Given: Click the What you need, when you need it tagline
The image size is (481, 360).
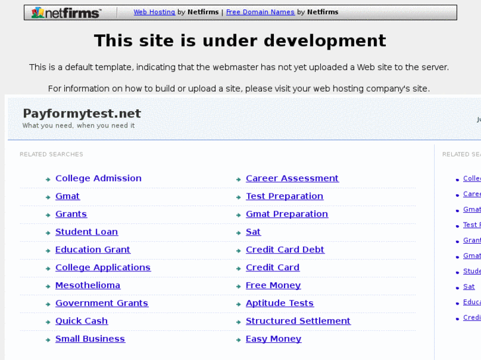Looking at the screenshot, I should 79,126.
